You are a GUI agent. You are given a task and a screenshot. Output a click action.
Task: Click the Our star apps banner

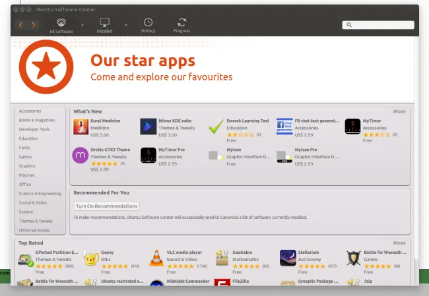pos(213,70)
